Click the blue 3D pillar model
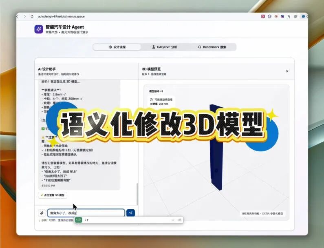Screen dimensions: 324x248 (216, 147)
